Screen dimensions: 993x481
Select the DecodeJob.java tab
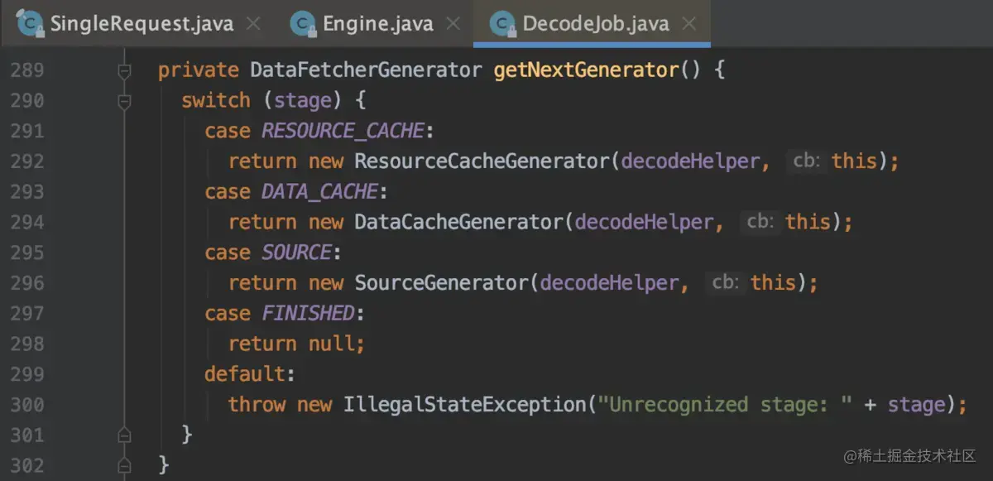(x=592, y=24)
